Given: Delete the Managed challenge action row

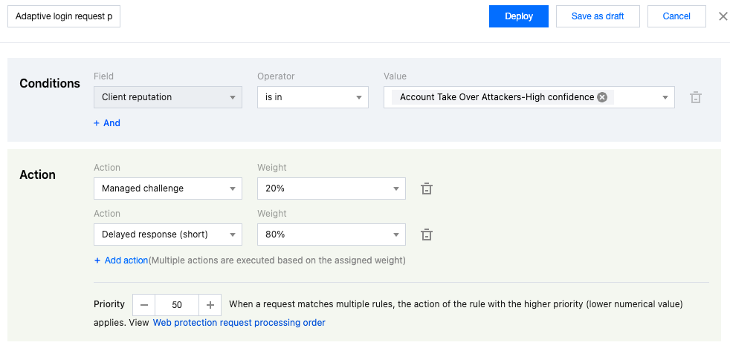Looking at the screenshot, I should [427, 188].
